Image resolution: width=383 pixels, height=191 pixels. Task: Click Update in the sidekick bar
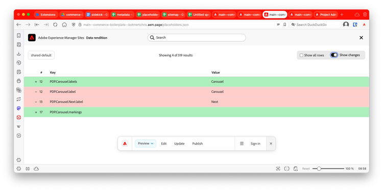coord(179,144)
